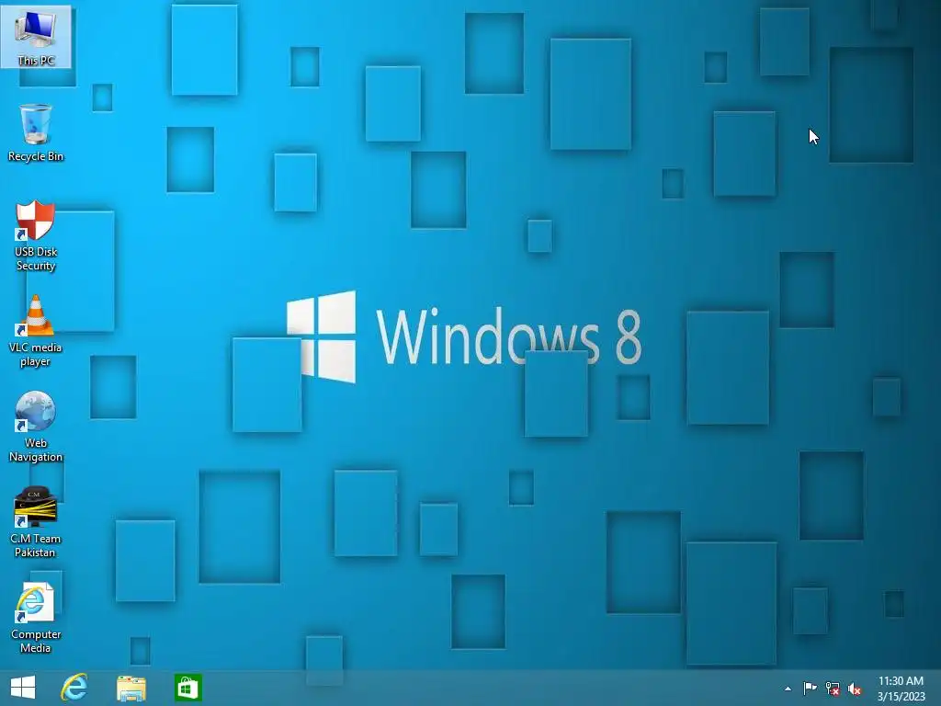Screen dimensions: 941x706
Task: Click the "C.M Team Pakistan" label text
Action: click(35, 545)
